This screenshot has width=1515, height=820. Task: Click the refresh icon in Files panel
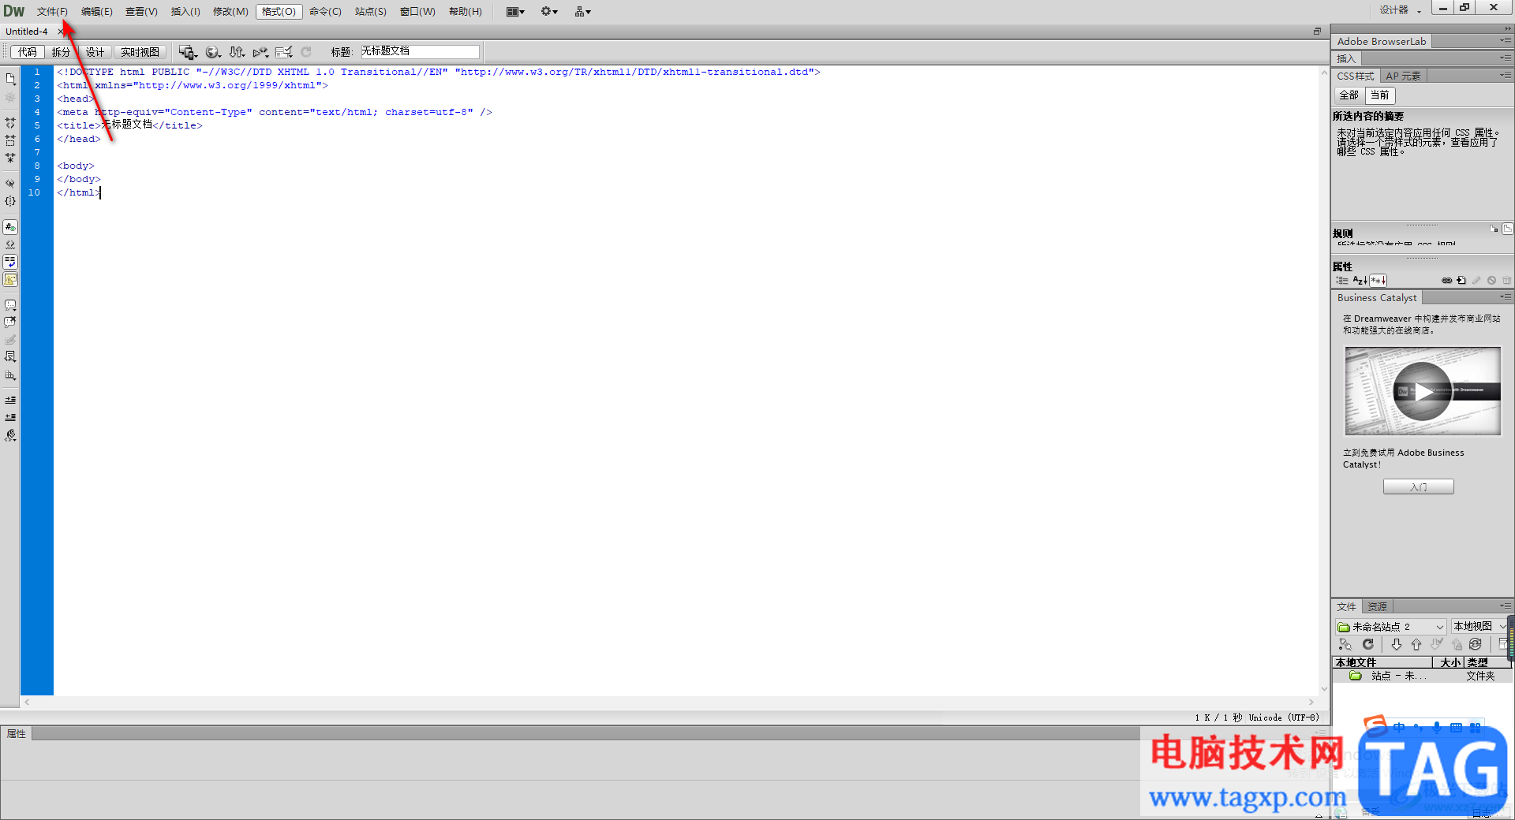pyautogui.click(x=1368, y=644)
